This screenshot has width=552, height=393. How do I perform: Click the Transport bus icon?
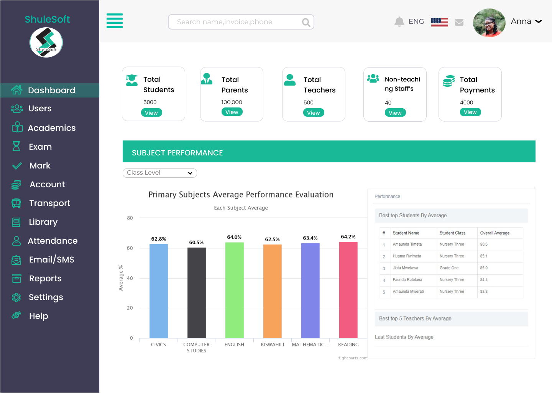pos(16,203)
